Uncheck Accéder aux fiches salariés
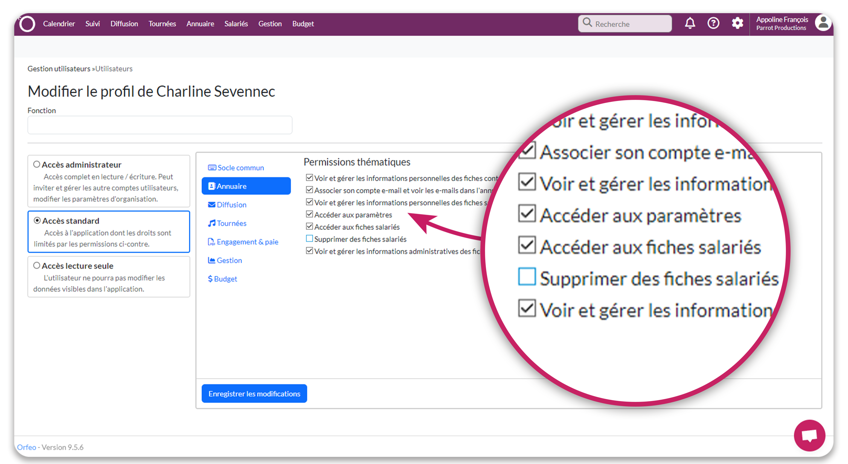The image size is (848, 464). 309,227
